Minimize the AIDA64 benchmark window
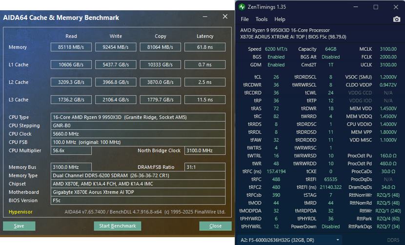Viewport: 405px width, 245px height. [205, 17]
